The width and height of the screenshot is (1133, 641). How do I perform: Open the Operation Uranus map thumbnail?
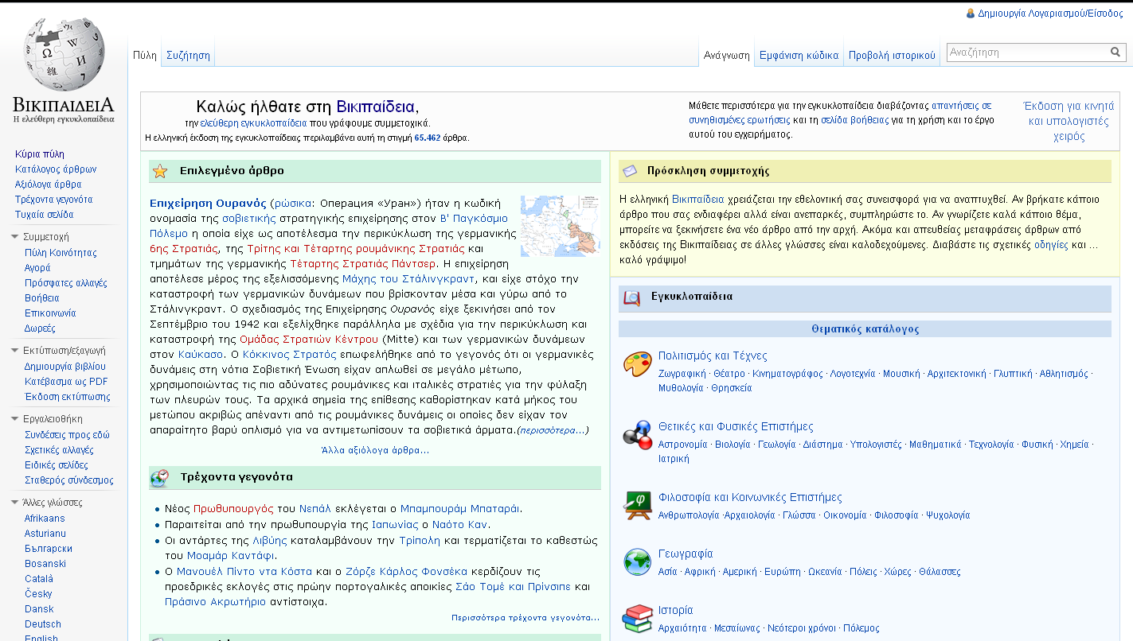[x=561, y=226]
